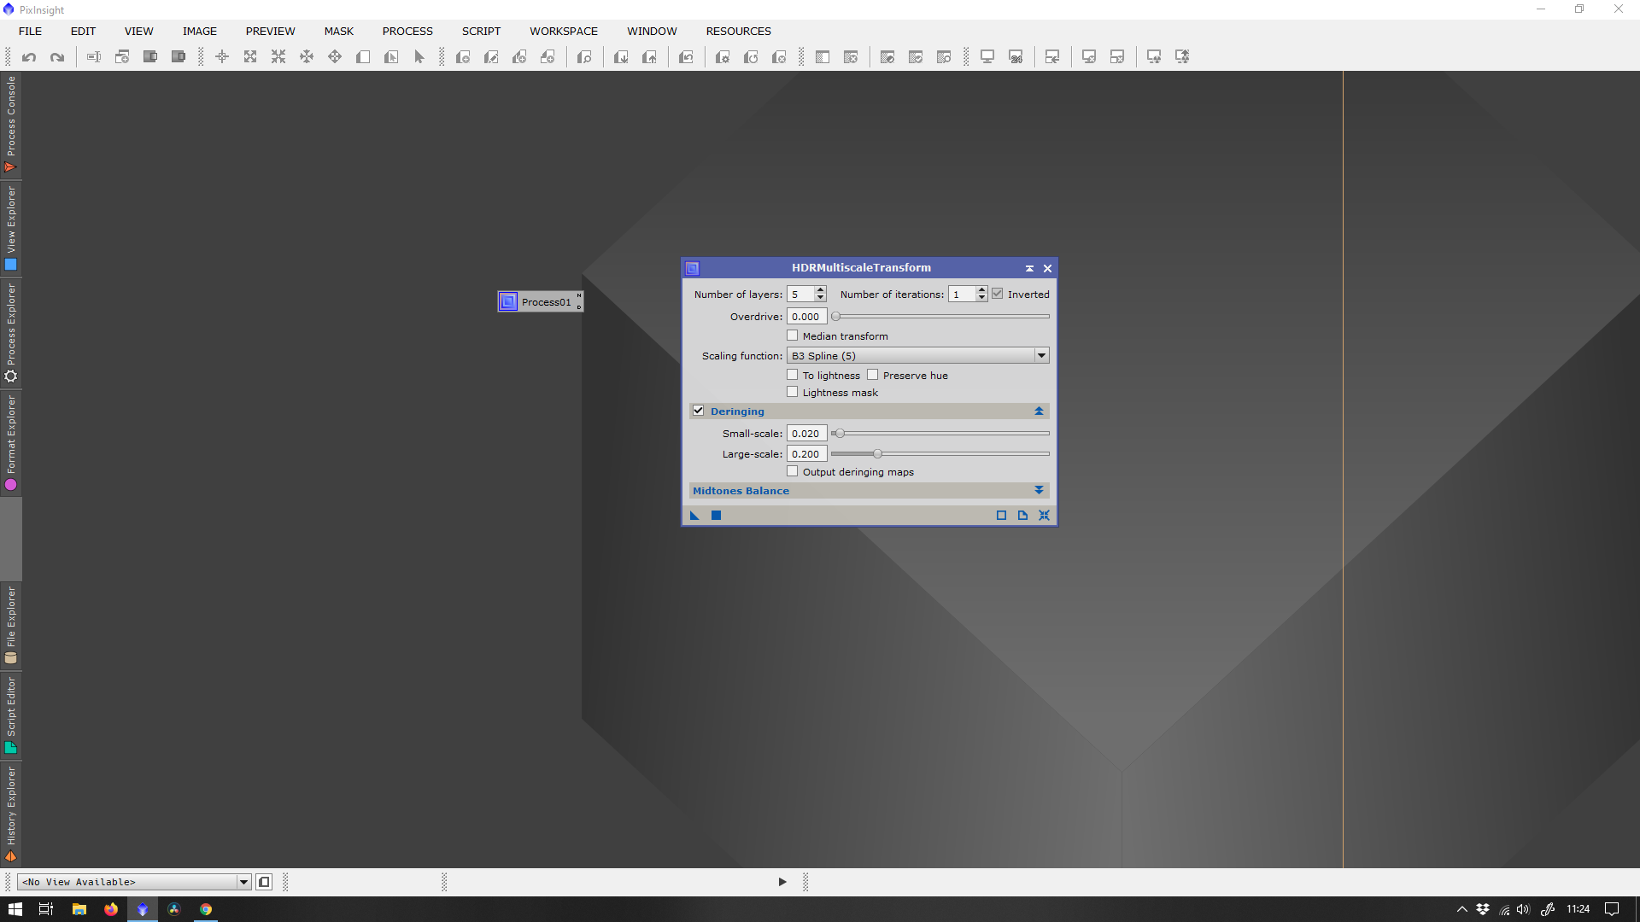
Task: Click the Select Mask toolbar icon
Action: (823, 57)
